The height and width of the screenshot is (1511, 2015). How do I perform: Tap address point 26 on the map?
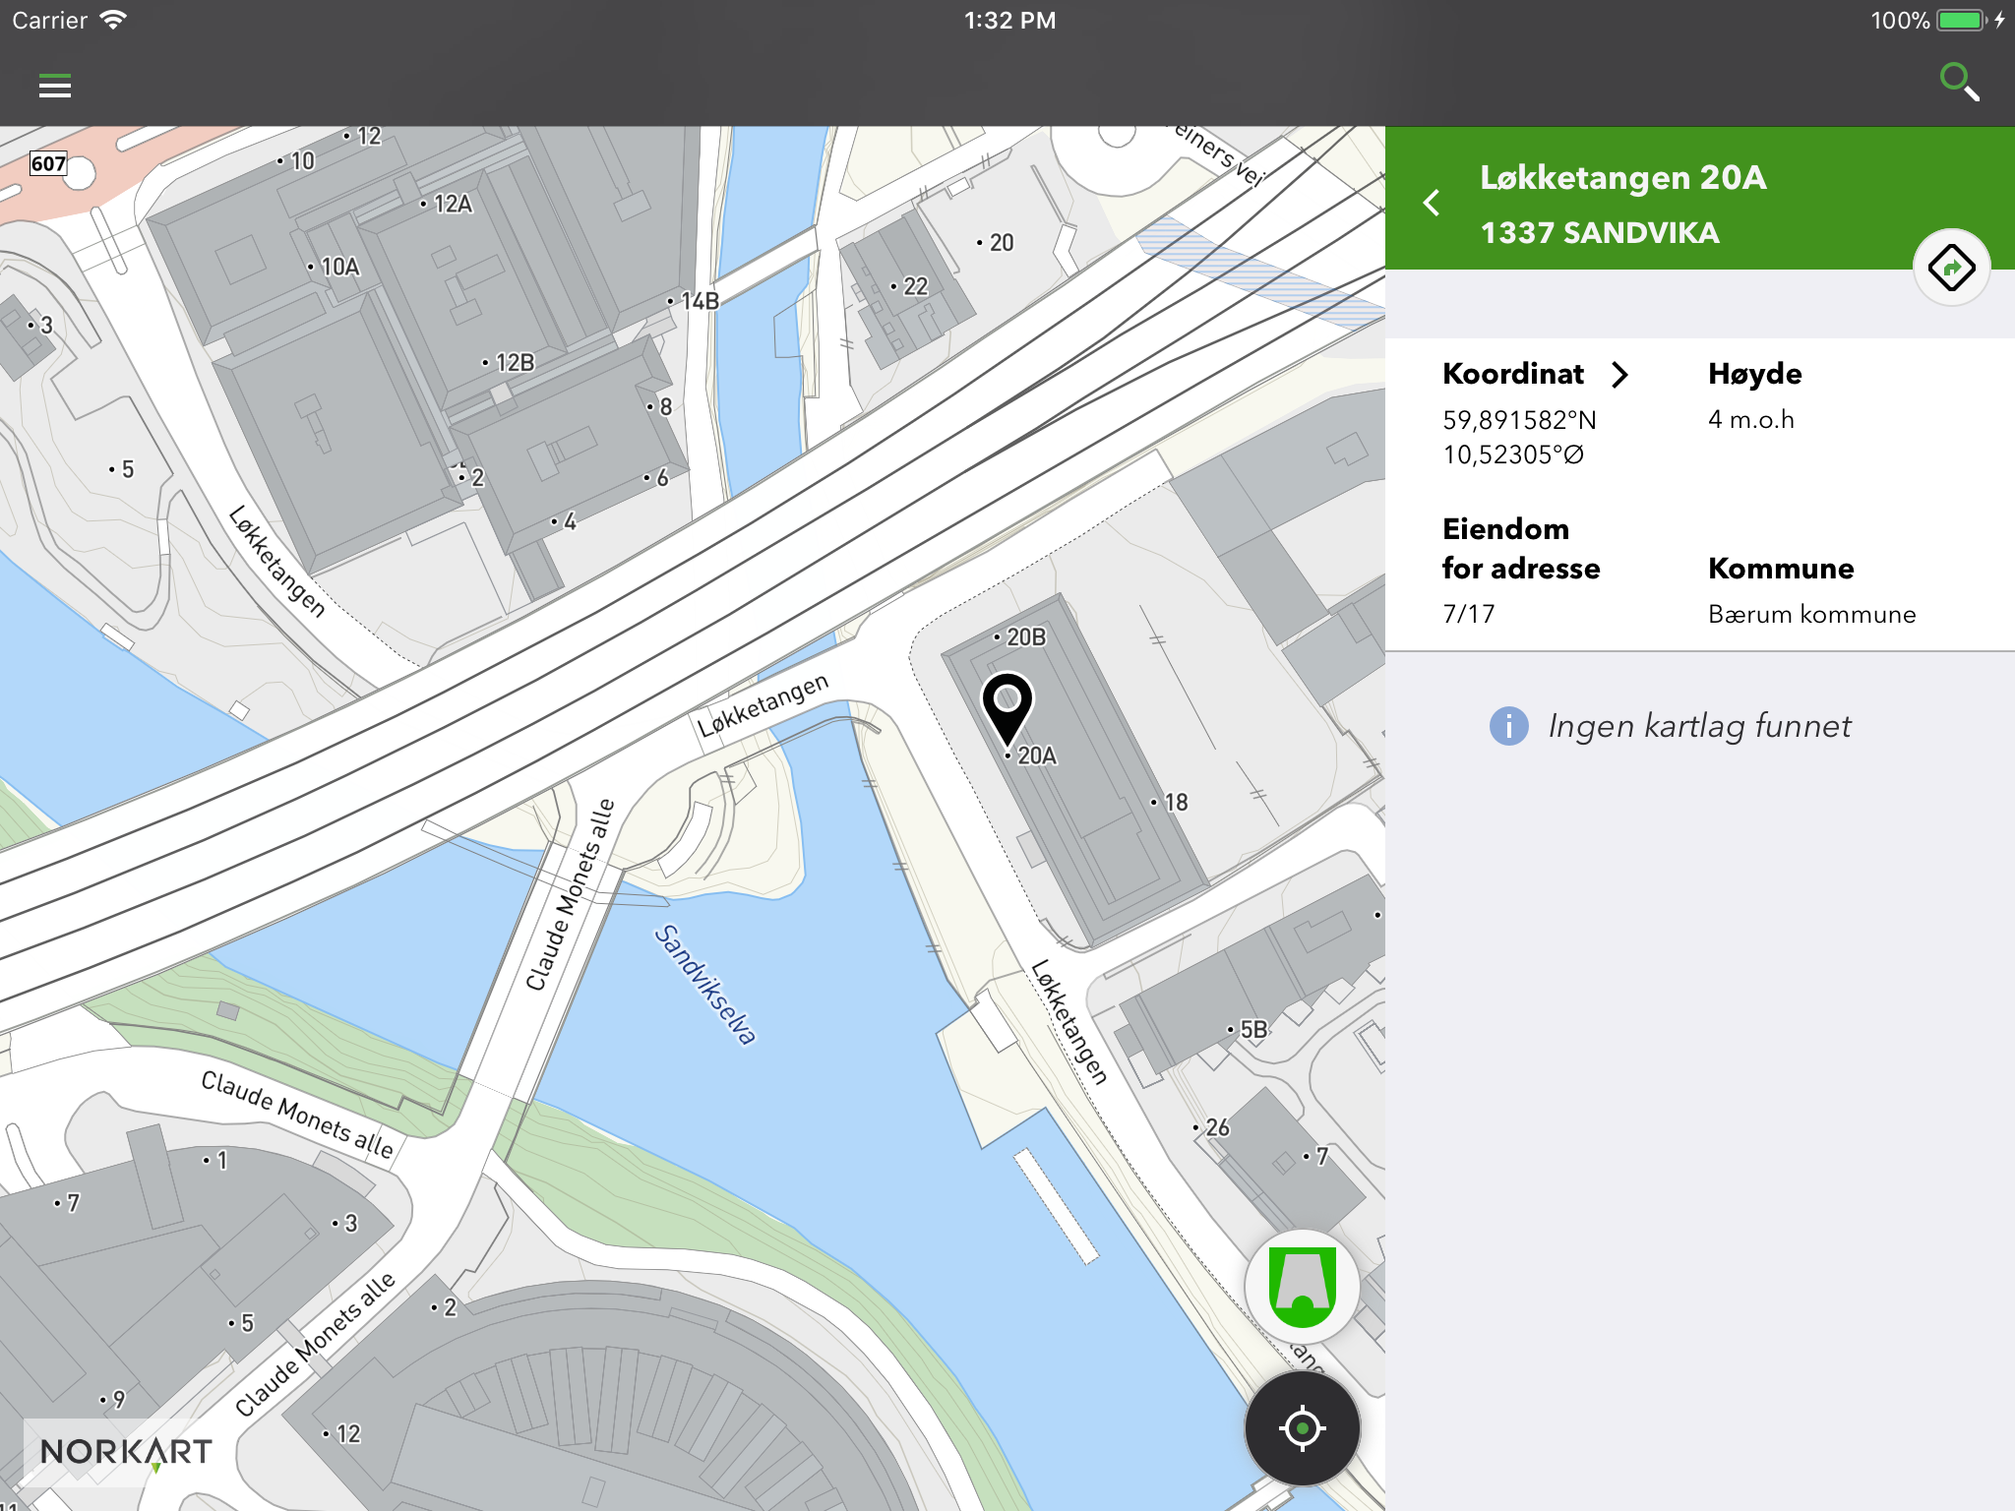(x=1212, y=1127)
